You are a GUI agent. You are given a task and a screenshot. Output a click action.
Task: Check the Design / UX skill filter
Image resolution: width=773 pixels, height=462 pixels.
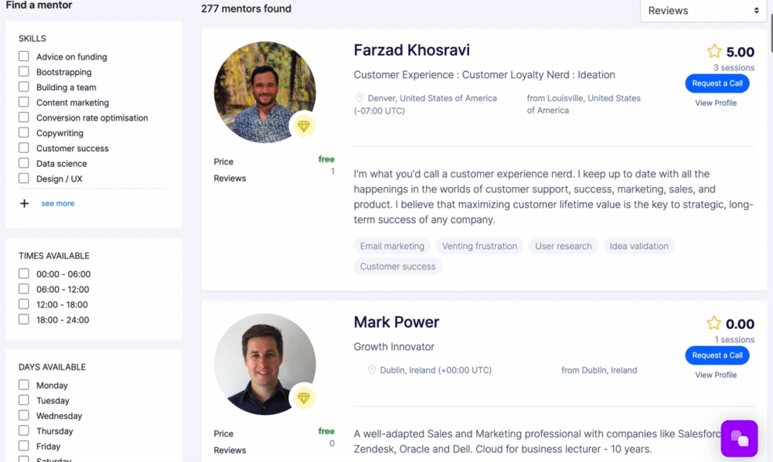[x=24, y=178]
